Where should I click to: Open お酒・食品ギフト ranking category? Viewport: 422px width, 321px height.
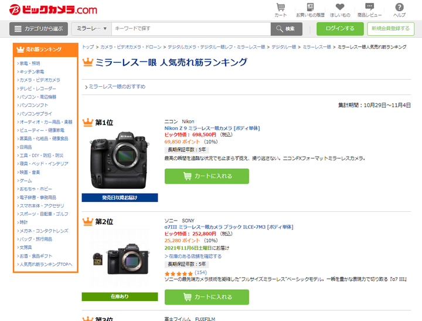(x=36, y=256)
